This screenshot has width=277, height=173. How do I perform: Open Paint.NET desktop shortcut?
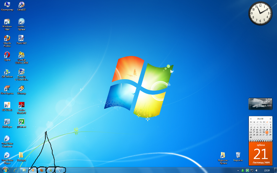21,38
